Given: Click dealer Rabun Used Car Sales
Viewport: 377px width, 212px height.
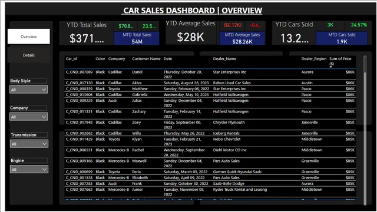Looking at the screenshot, I should pyautogui.click(x=232, y=82).
